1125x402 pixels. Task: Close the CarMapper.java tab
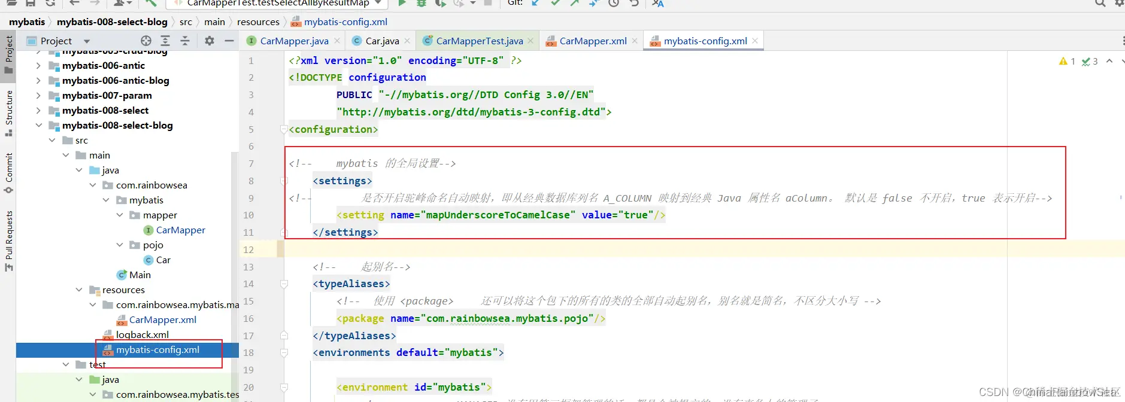(337, 41)
